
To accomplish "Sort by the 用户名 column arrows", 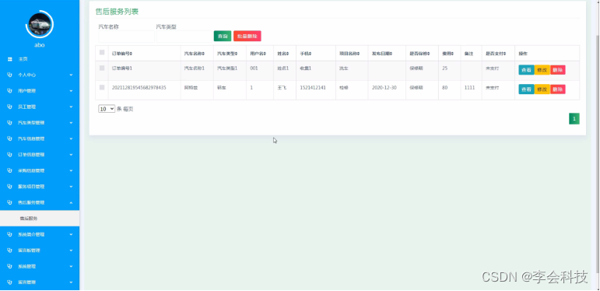I will [265, 54].
